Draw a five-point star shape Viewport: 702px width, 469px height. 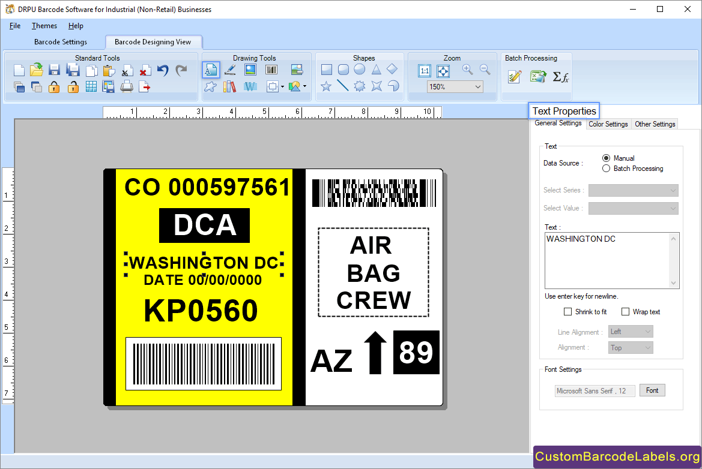coord(326,86)
